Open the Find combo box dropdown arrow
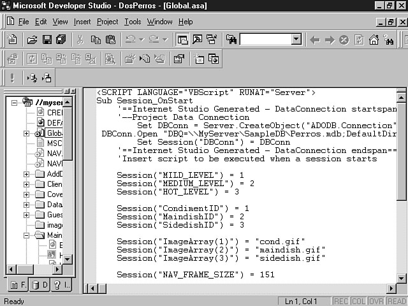This screenshot has width=408, height=306. click(296, 40)
